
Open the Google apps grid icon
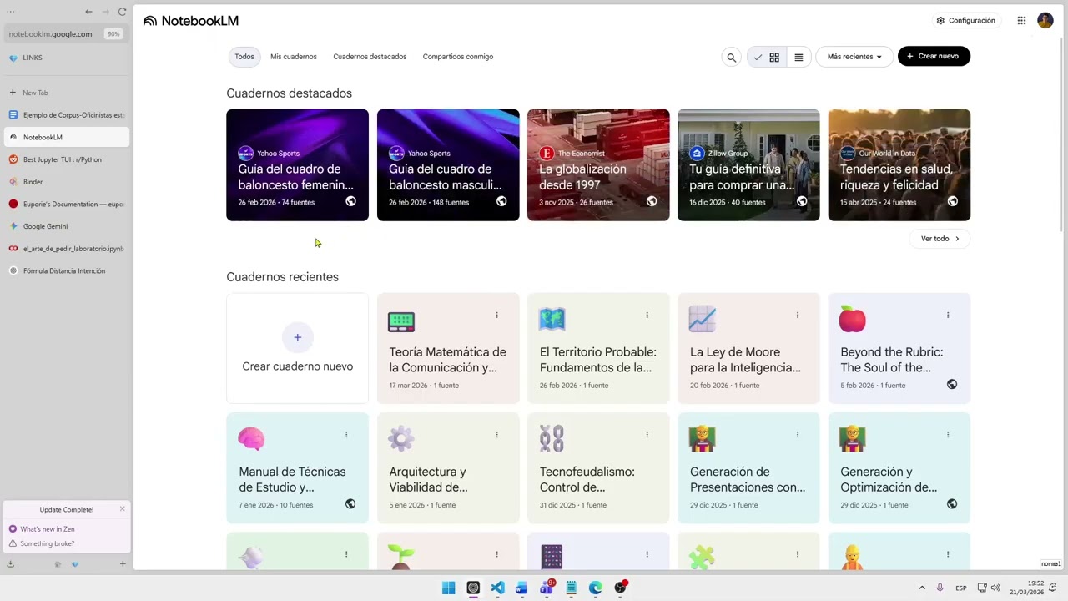coord(1021,20)
